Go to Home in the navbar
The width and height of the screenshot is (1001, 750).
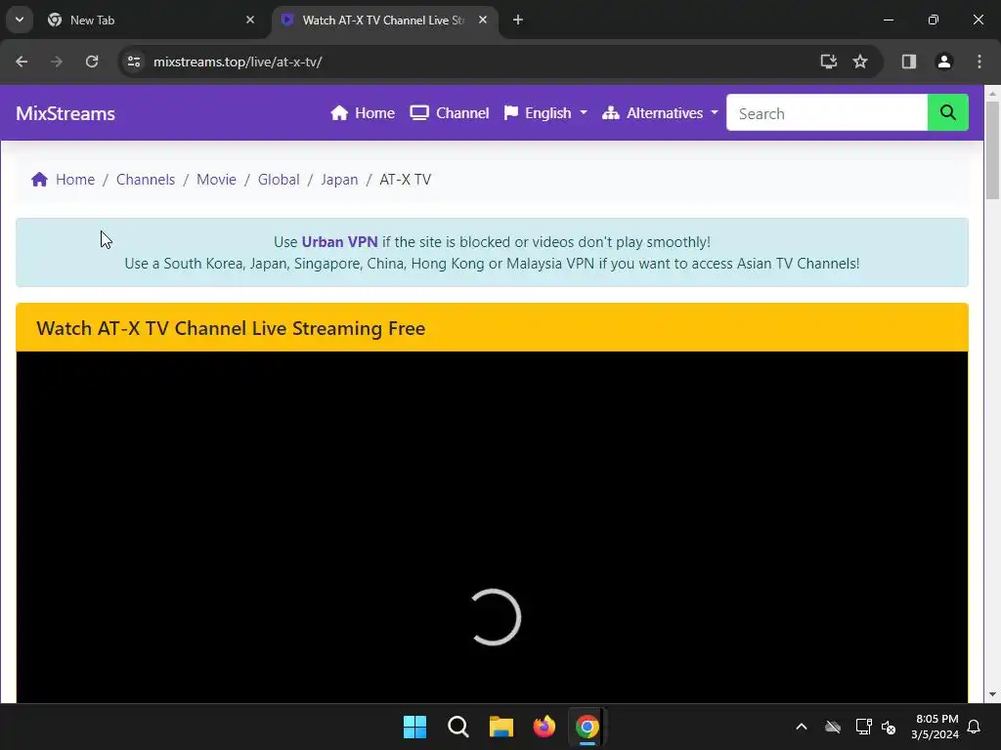coord(363,113)
